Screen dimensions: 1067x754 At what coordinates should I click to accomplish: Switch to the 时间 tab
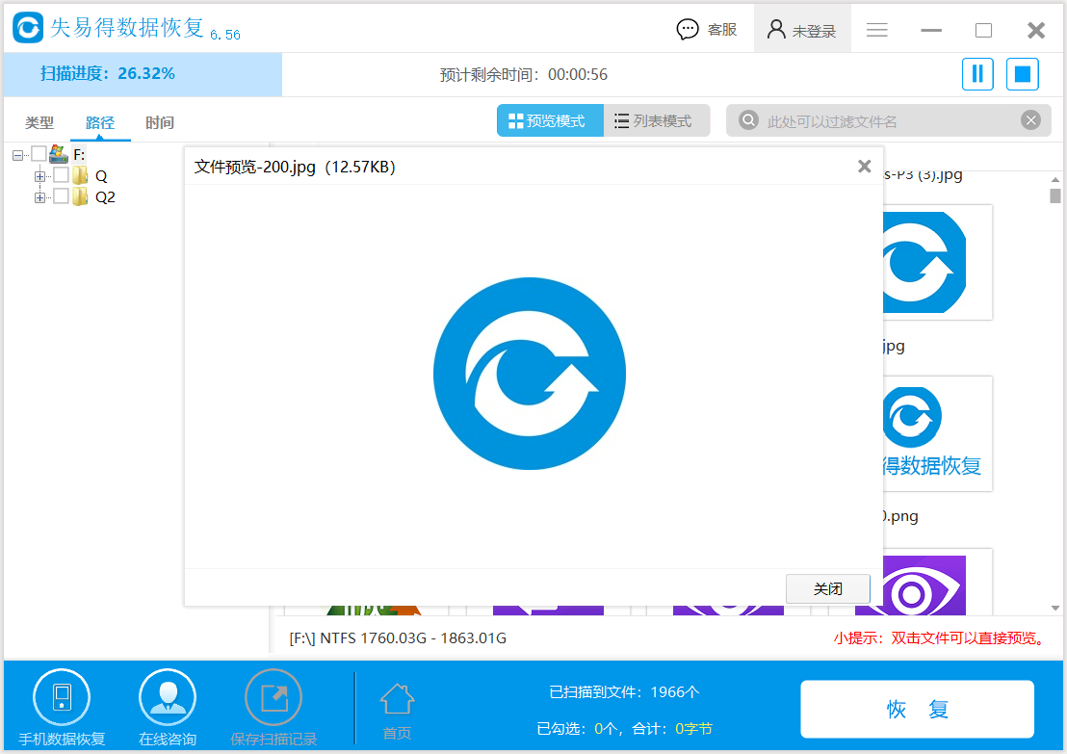(160, 122)
